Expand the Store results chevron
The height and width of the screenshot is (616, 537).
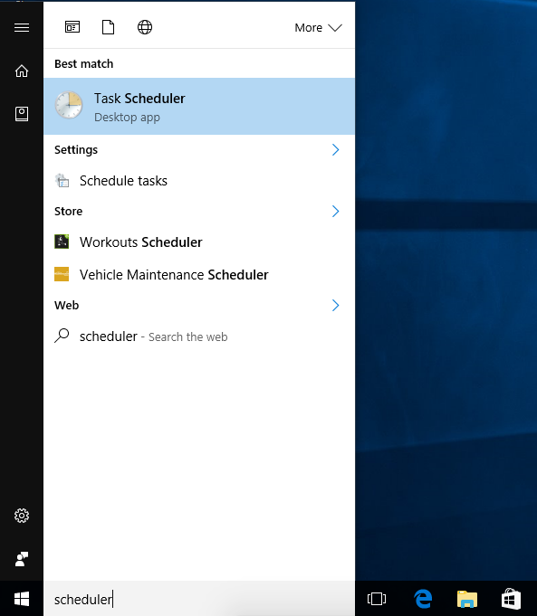336,212
